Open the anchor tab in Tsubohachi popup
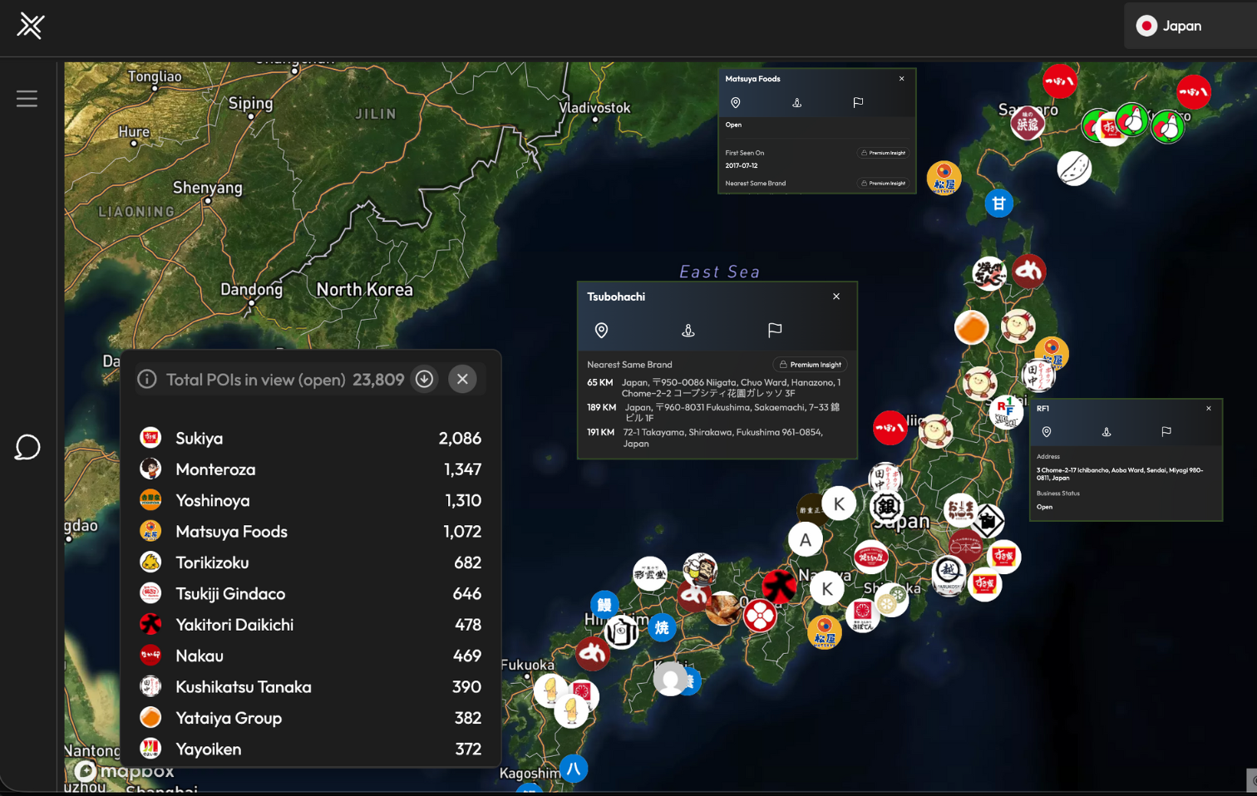The height and width of the screenshot is (796, 1257). 688,330
